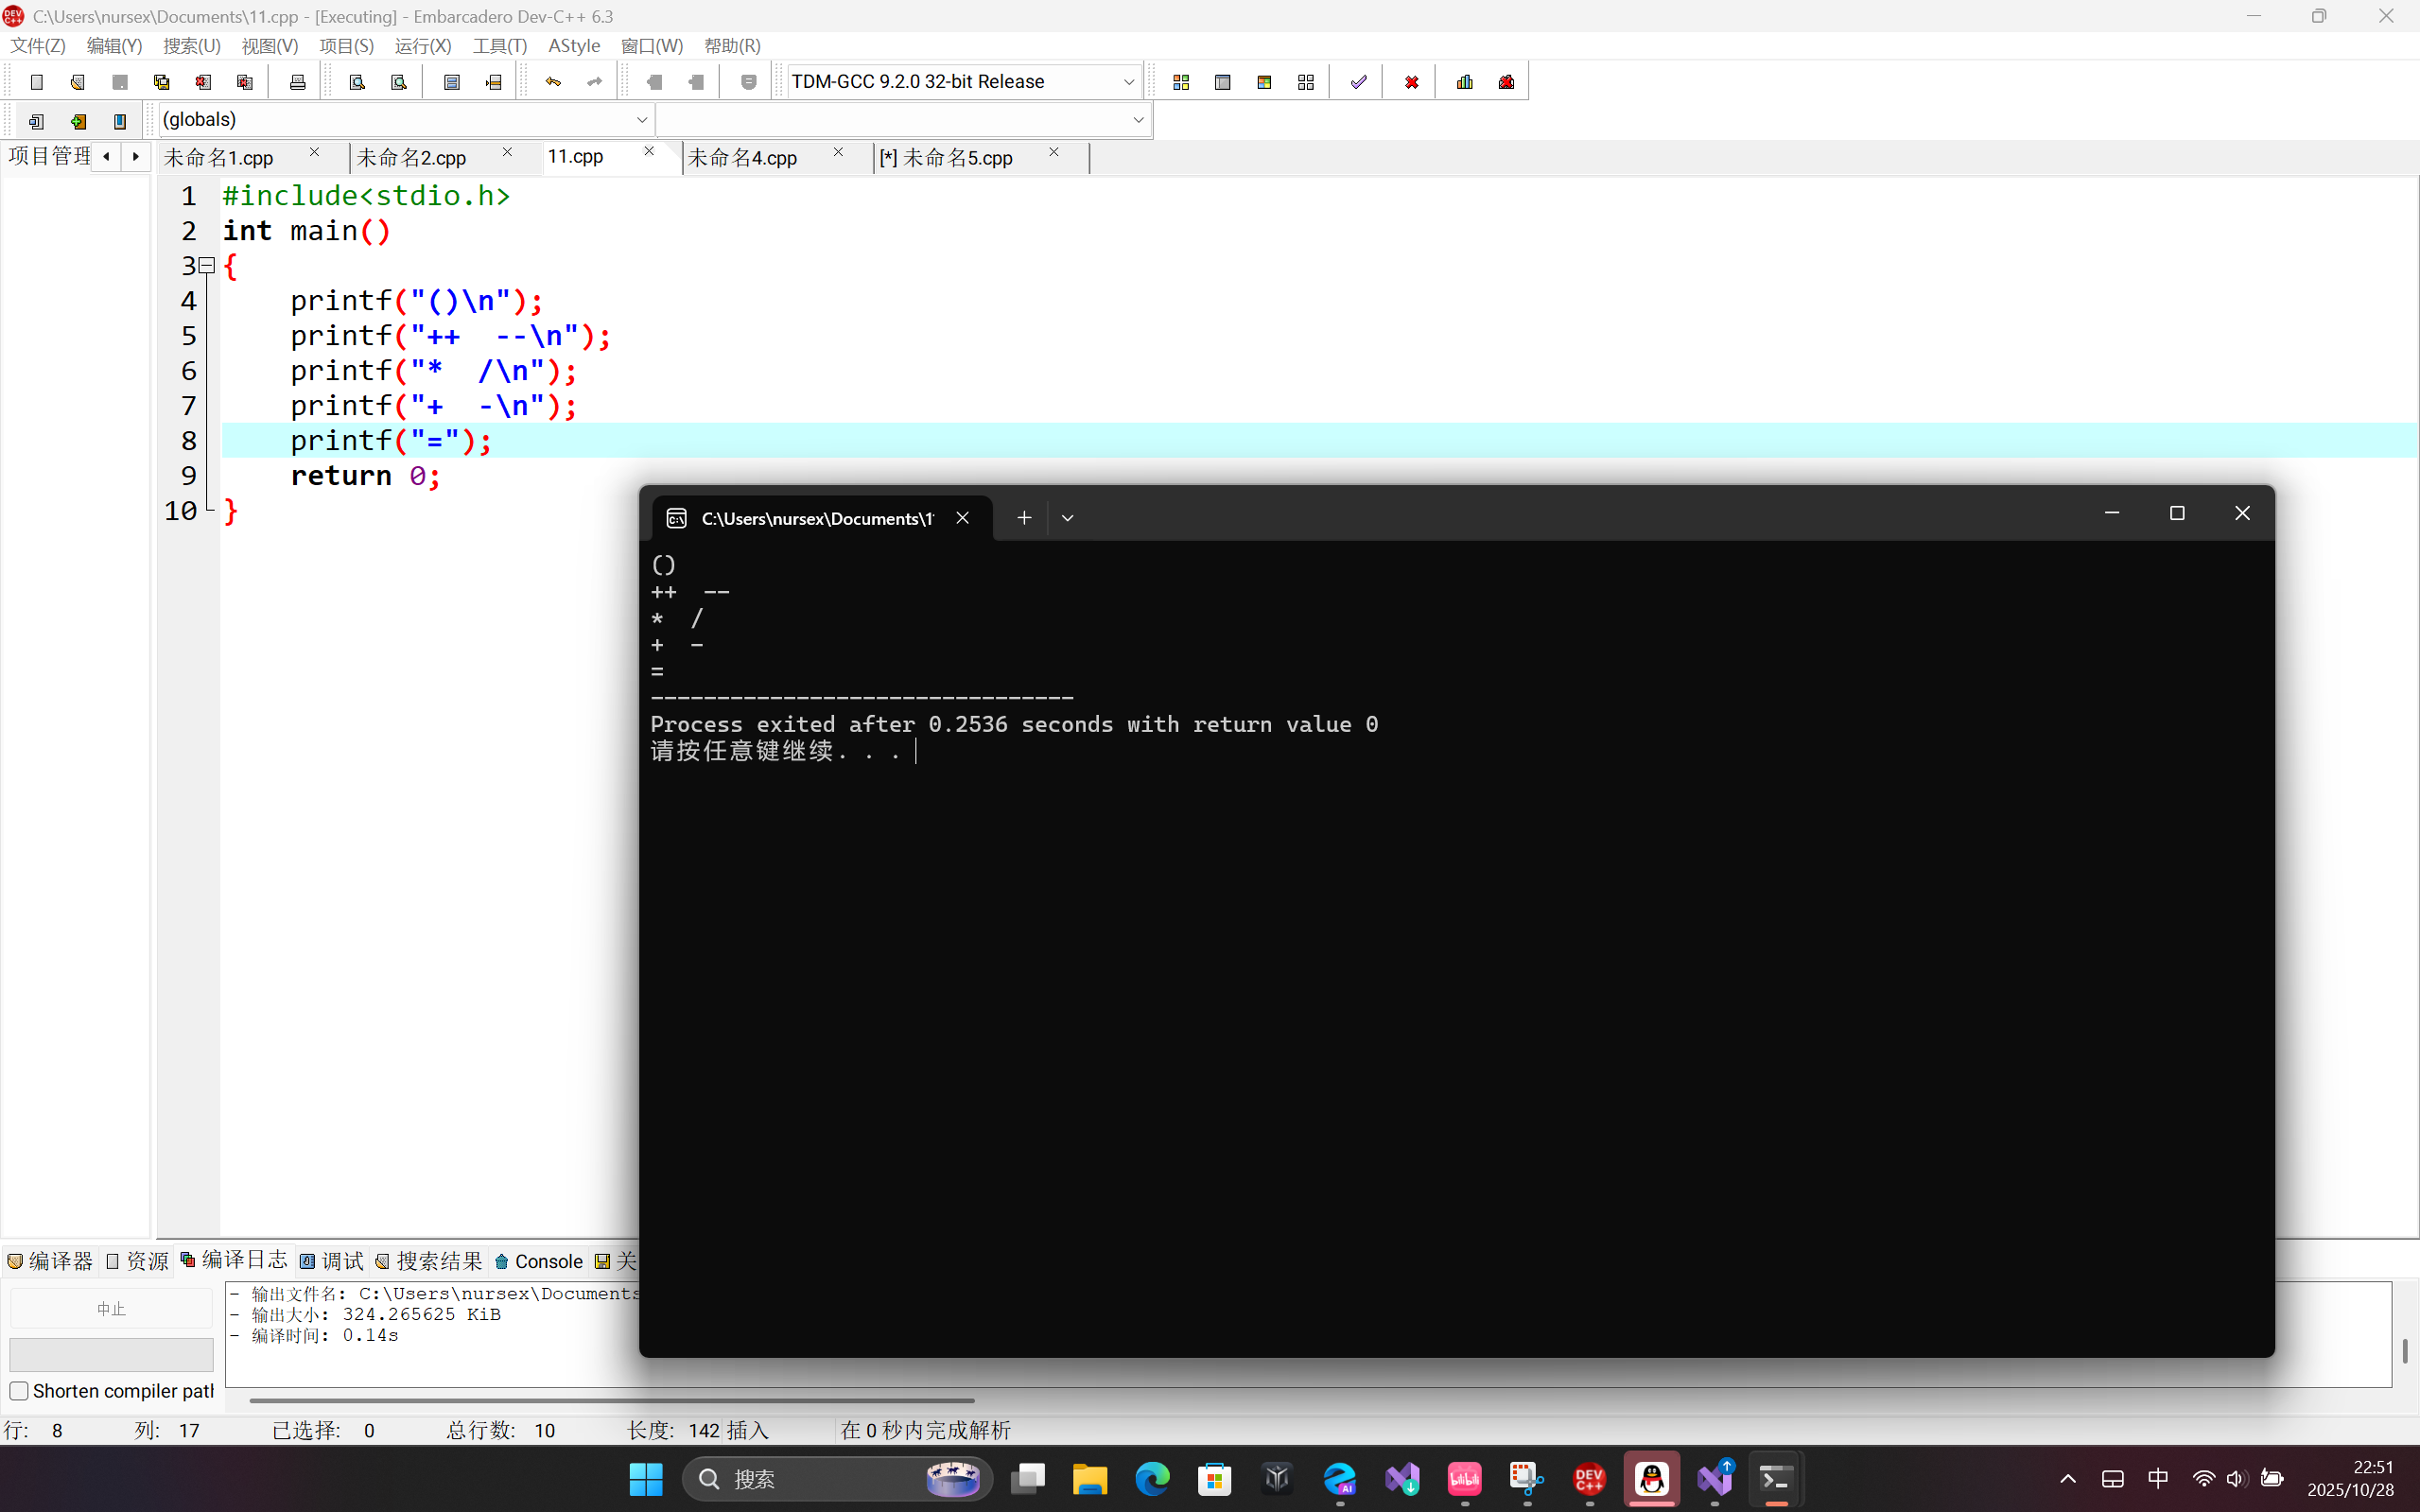Open the (globals) scope dropdown
This screenshot has height=1512, width=2420.
pyautogui.click(x=641, y=120)
